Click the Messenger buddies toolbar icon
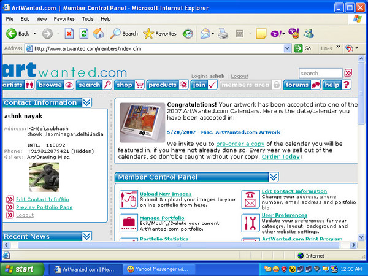This screenshot has width=368, height=276. point(309,34)
